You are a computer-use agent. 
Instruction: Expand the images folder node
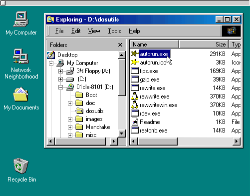(x=70, y=119)
